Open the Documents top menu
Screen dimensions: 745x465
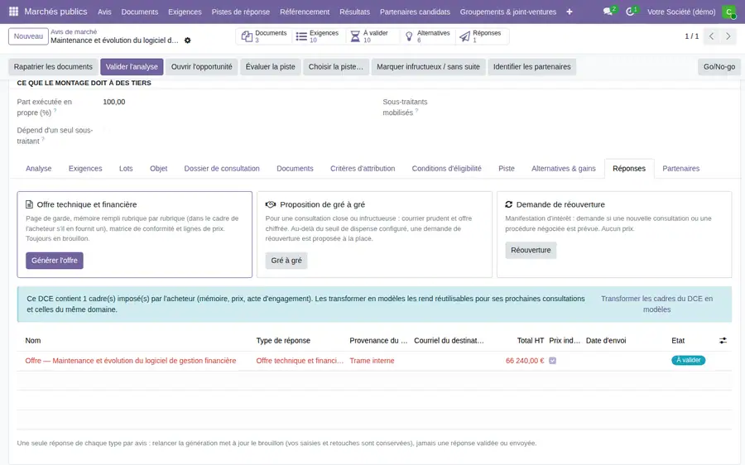(x=140, y=12)
